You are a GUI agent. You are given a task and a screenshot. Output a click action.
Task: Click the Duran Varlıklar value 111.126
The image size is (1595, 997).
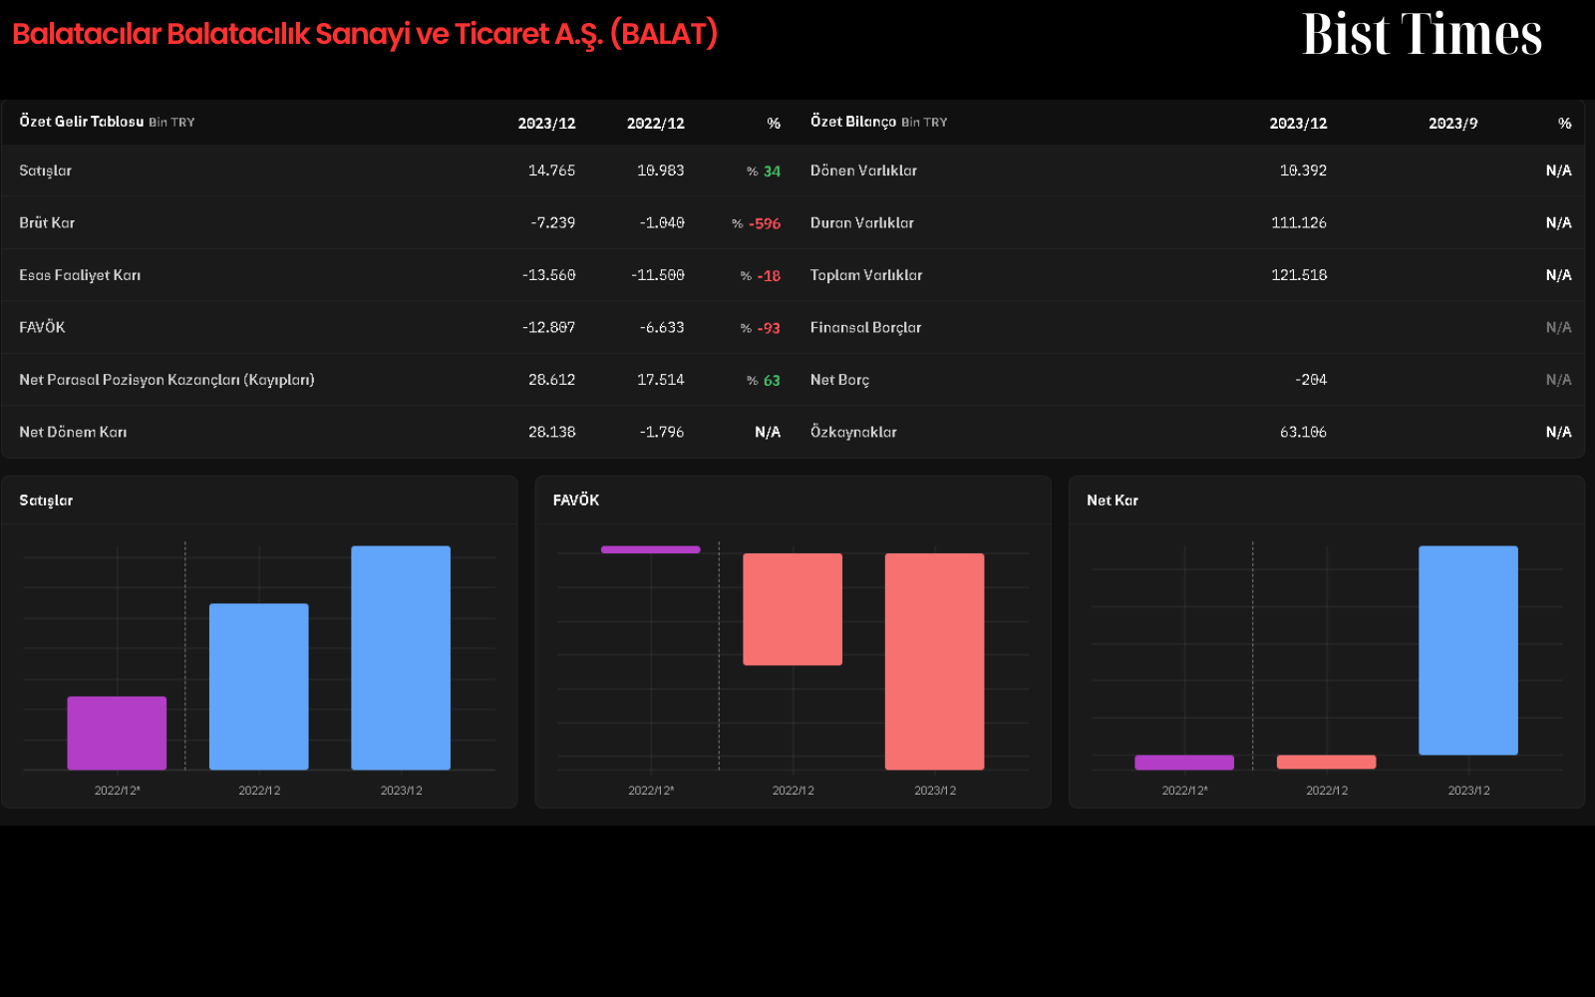point(1299,222)
